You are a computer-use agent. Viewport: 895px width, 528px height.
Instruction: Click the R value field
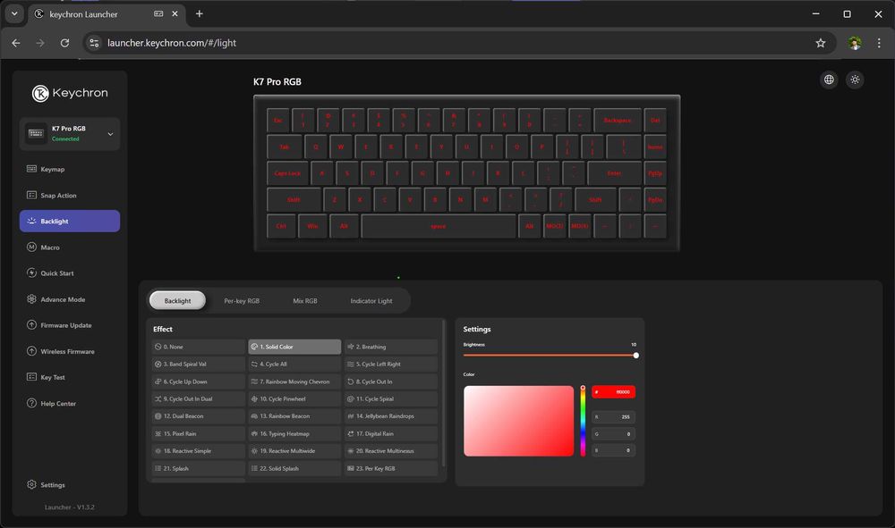pos(614,417)
